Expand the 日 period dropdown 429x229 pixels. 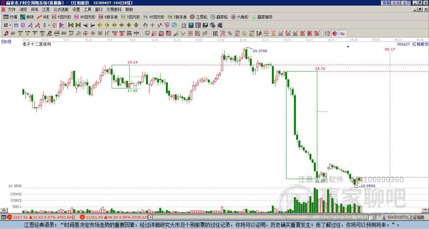tap(10, 25)
